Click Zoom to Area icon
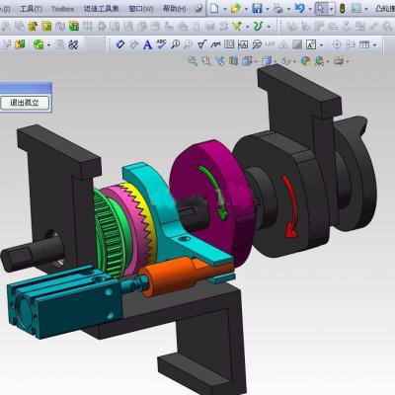 [x=206, y=60]
